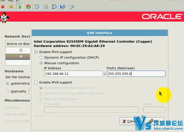Reset the VM with red-green refresh icon

(28, 7)
